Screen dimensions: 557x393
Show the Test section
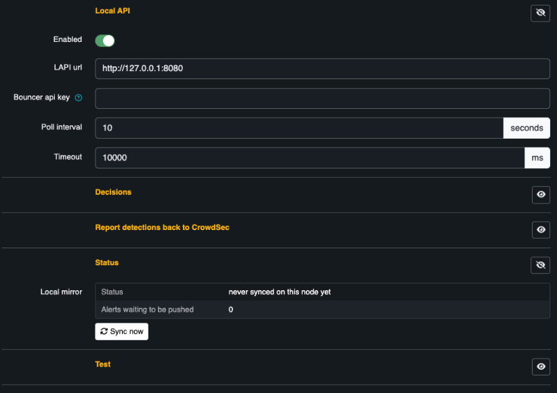click(541, 367)
